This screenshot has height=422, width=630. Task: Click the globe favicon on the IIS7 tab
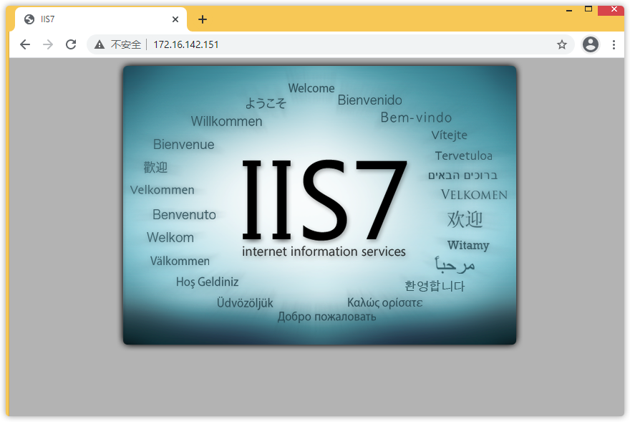tap(29, 19)
